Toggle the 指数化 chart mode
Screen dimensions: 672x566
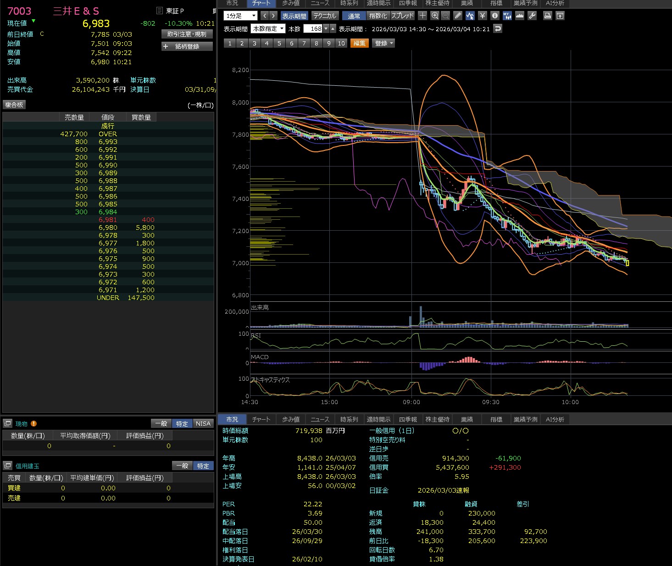[378, 16]
